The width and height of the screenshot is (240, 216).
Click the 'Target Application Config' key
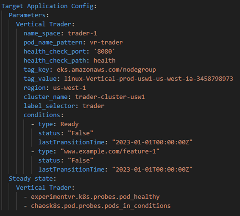(47, 6)
